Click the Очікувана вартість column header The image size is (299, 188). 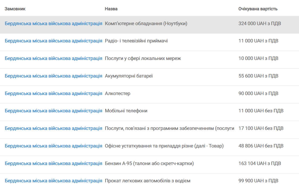coord(258,9)
